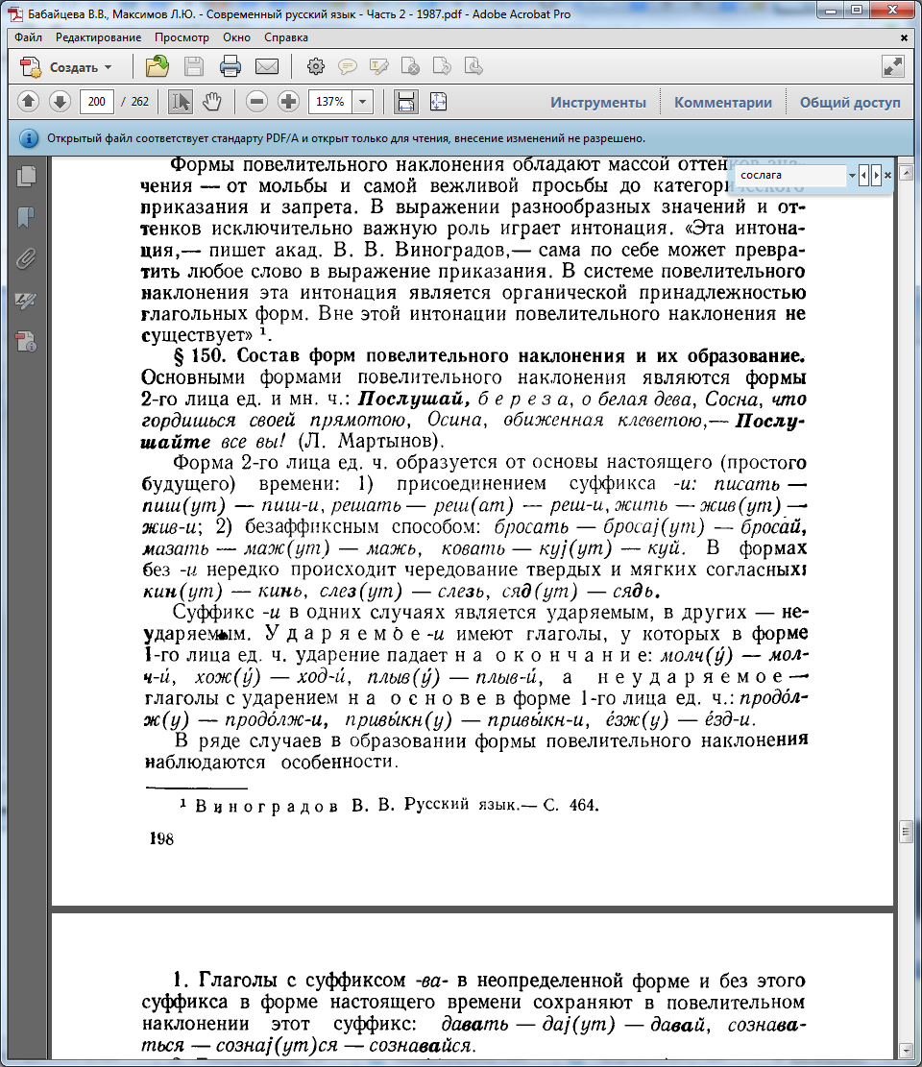
Task: Open the attachments paperclip sidebar panel
Action: [x=26, y=258]
